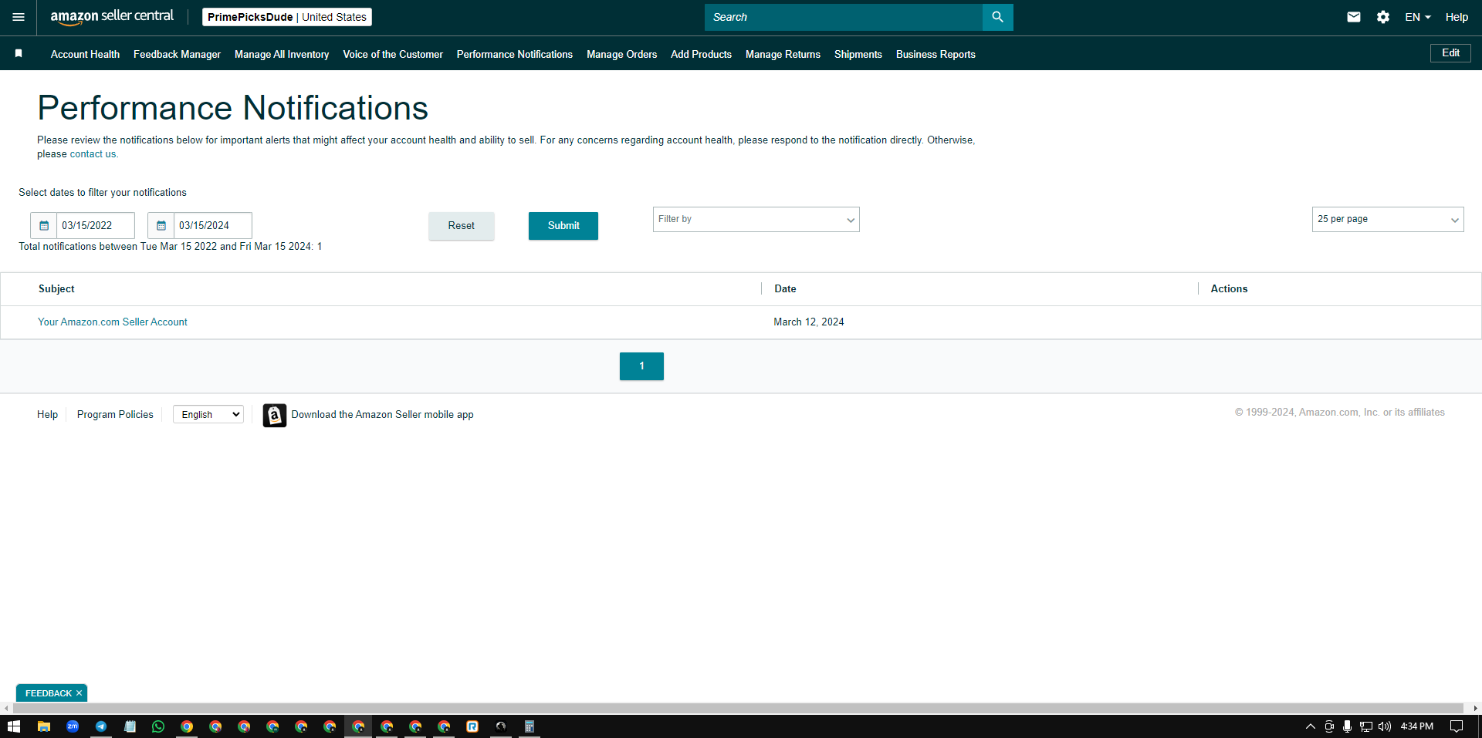The width and height of the screenshot is (1482, 738).
Task: Open the English footer language select
Action: point(208,415)
